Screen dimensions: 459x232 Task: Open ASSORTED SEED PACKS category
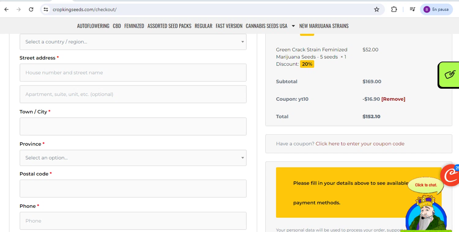pyautogui.click(x=169, y=26)
